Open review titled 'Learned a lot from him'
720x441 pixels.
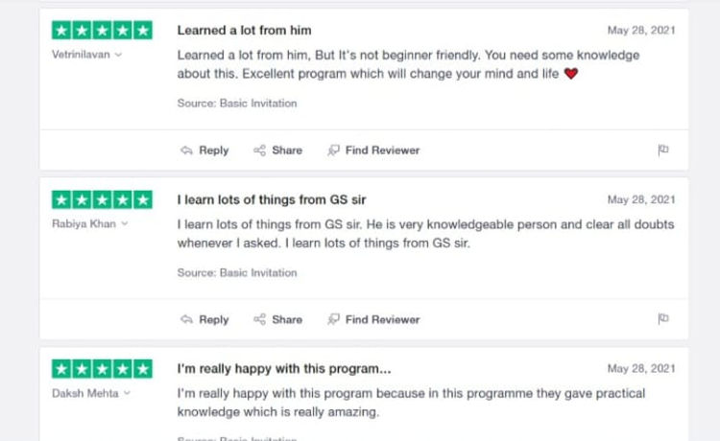click(244, 31)
